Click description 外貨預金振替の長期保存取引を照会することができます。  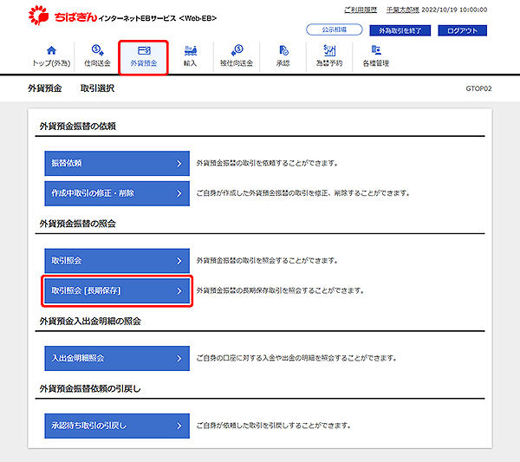tap(280, 291)
